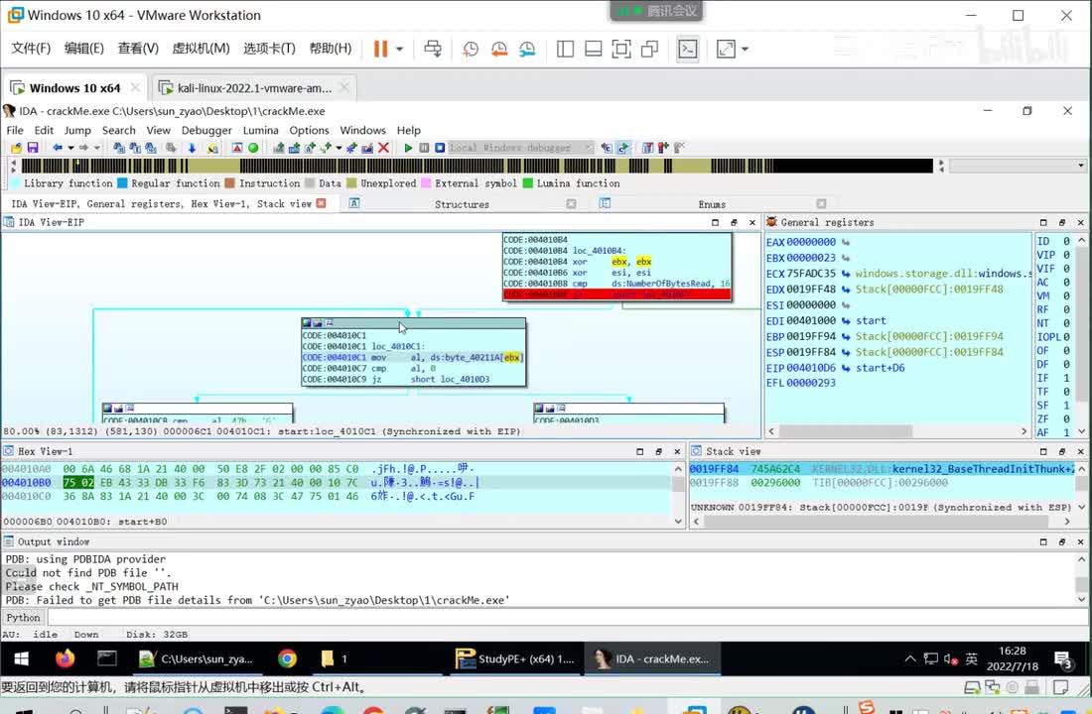Switch VMware to Unity mode
Screen dimensions: 1092x714
click(650, 49)
